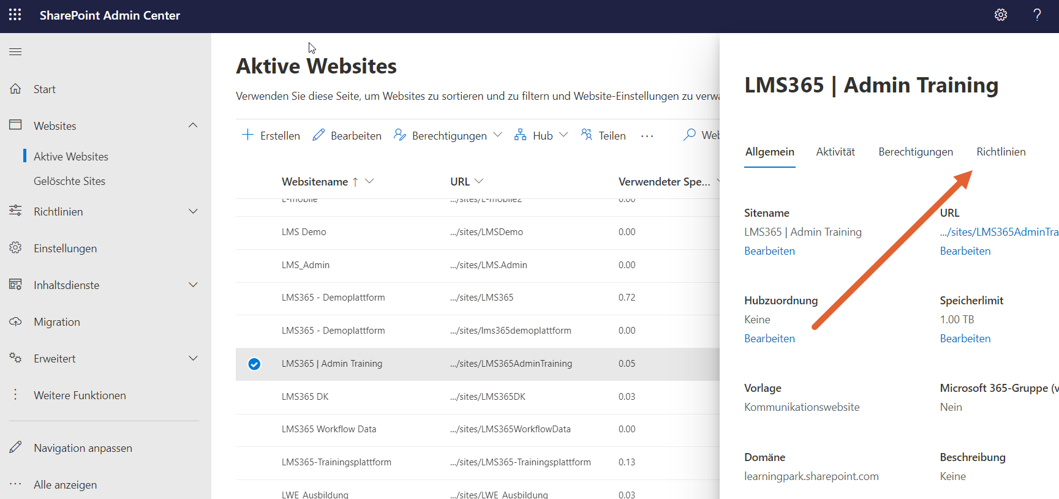The width and height of the screenshot is (1059, 499).
Task: Switch to the Richtlinien tab in panel
Action: tap(1000, 152)
